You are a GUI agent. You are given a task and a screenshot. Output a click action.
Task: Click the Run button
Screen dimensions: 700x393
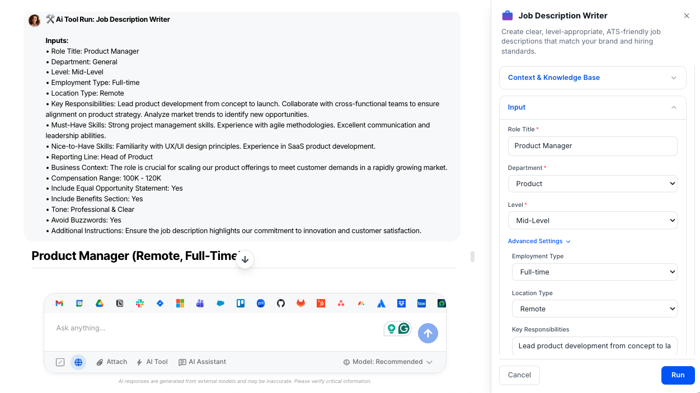[x=678, y=375]
